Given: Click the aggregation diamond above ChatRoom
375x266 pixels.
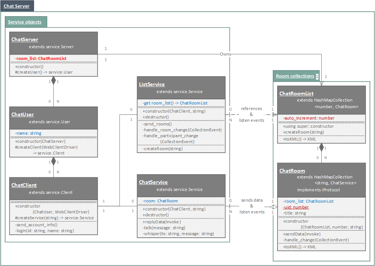Looking at the screenshot, I should pos(322,147).
